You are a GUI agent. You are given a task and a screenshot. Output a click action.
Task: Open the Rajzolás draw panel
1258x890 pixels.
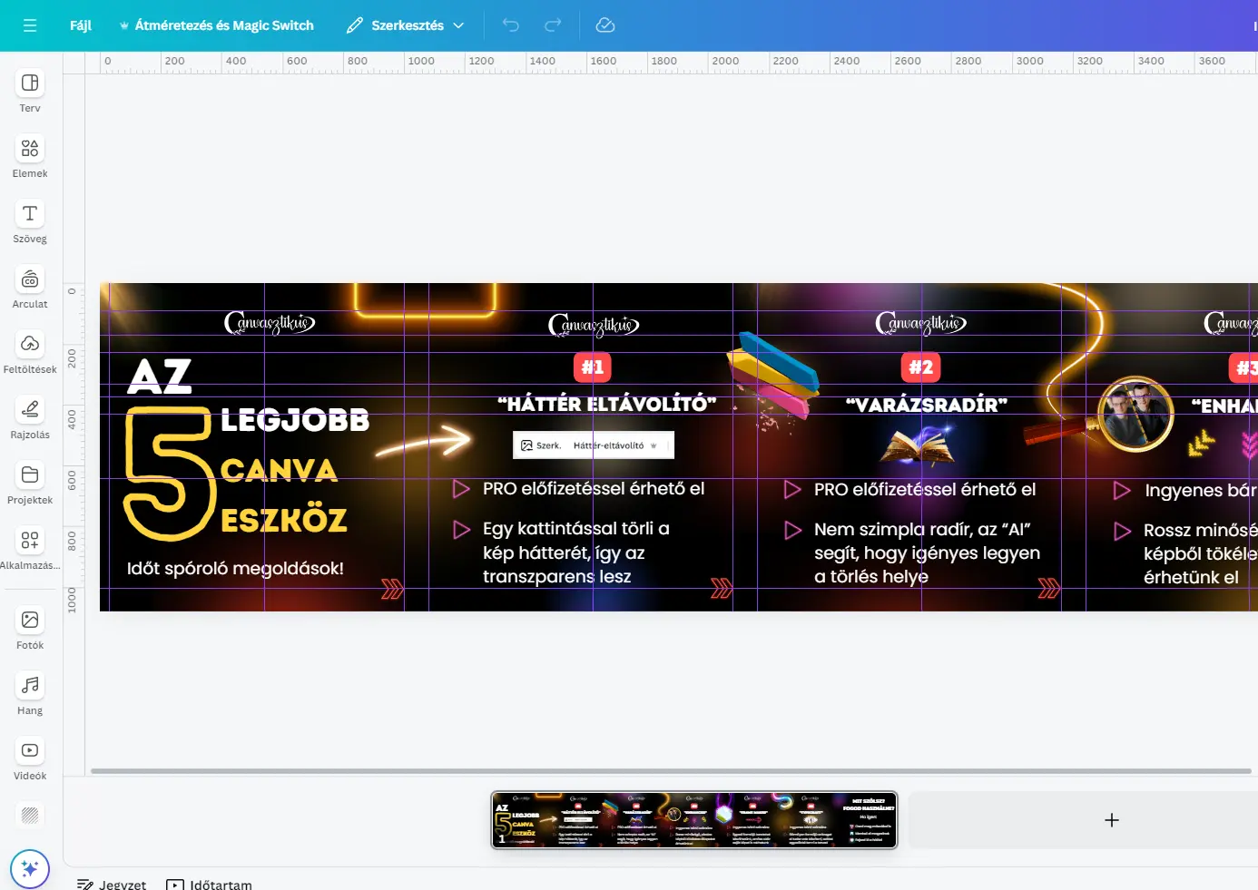coord(30,418)
